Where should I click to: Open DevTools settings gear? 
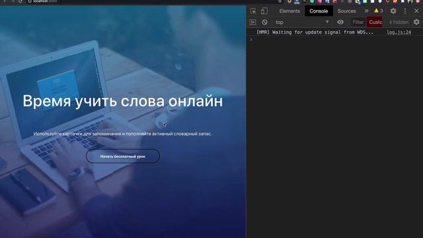pyautogui.click(x=393, y=11)
